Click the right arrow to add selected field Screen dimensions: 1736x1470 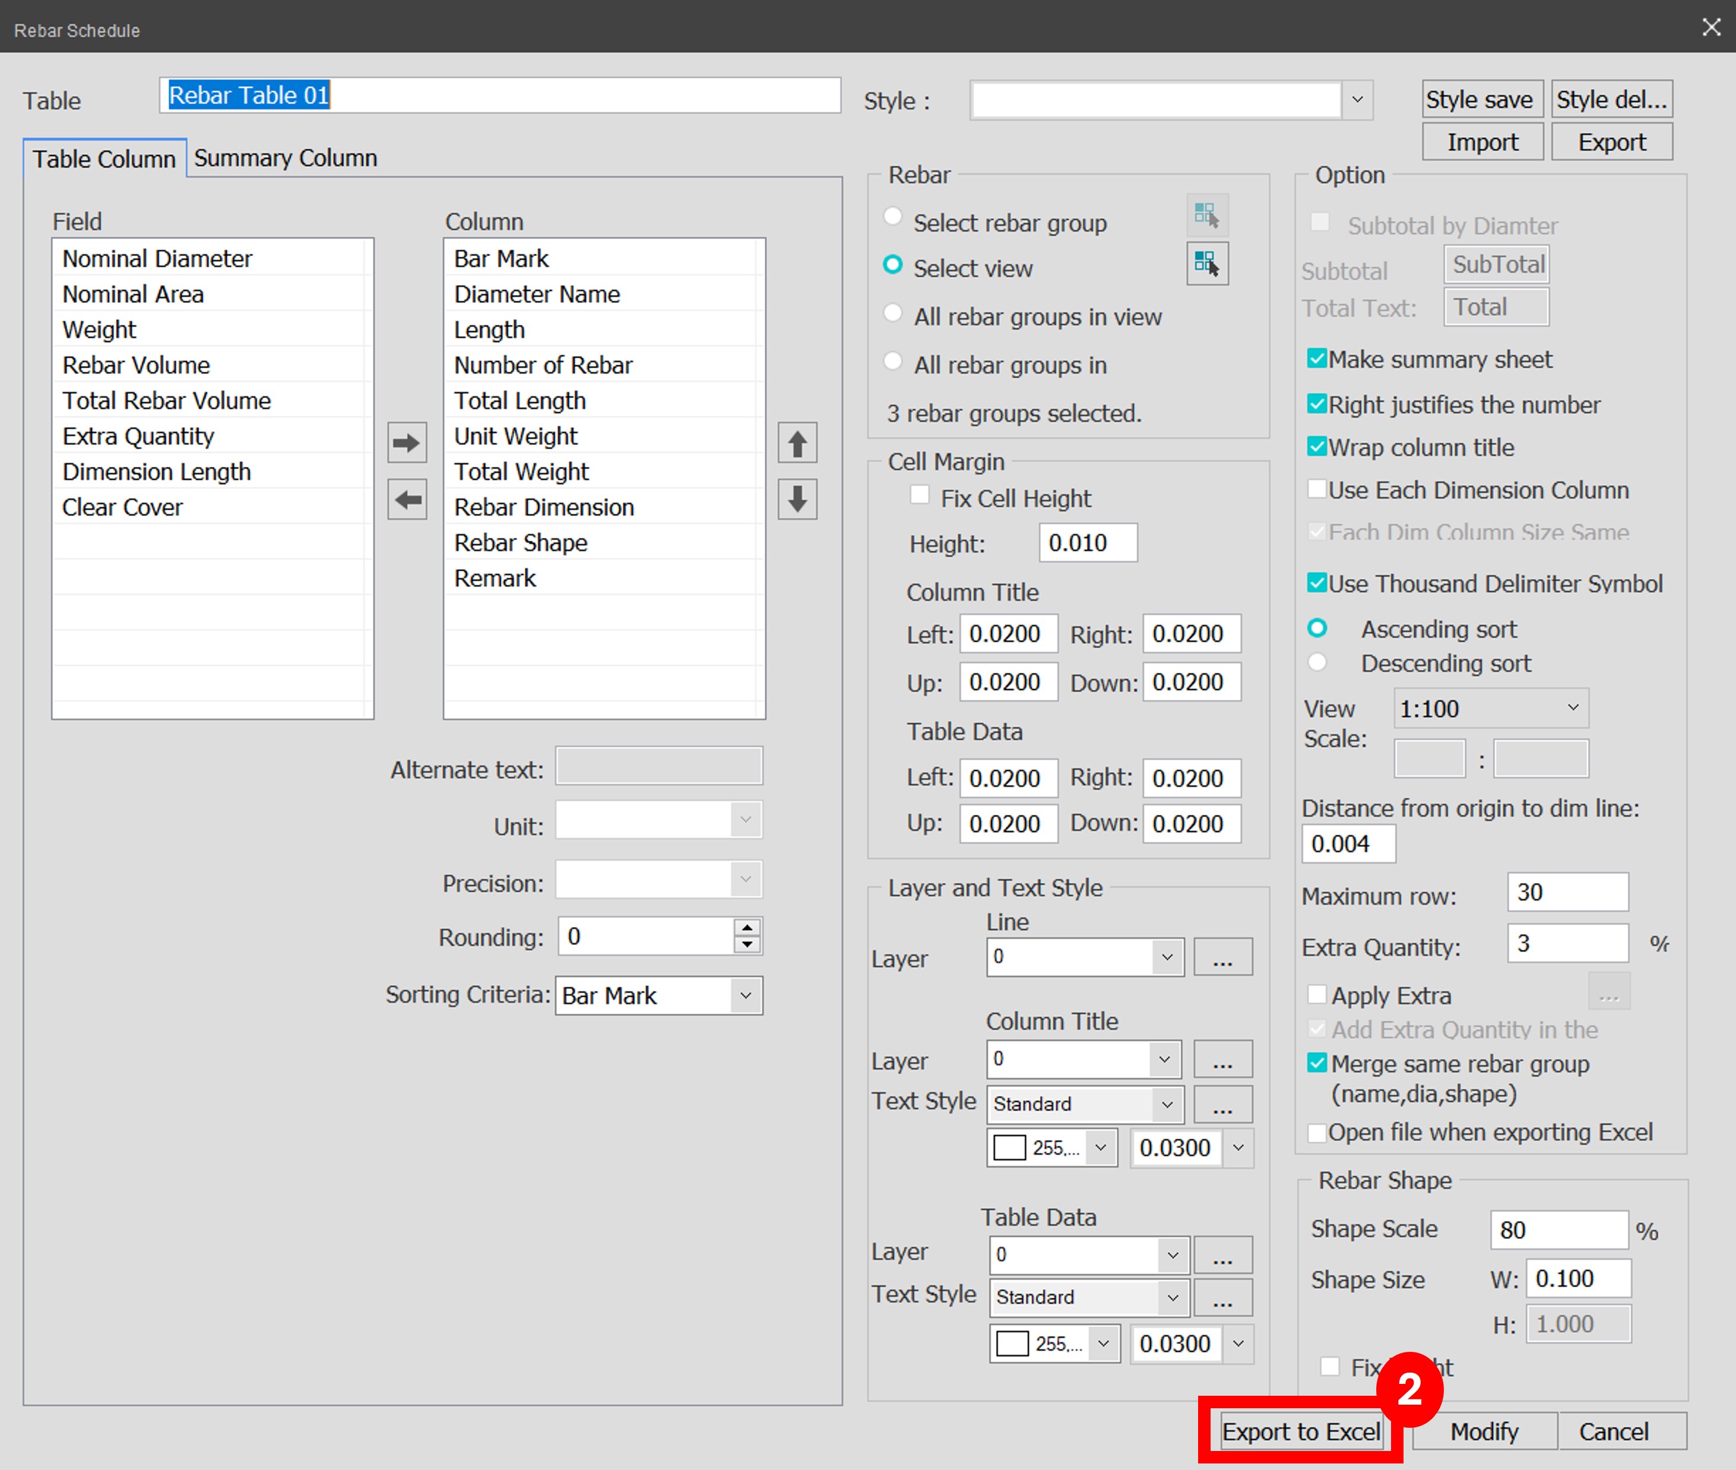click(x=407, y=442)
